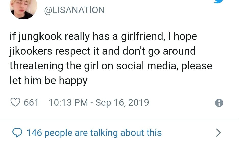Click the number 146 in the replies link
The width and height of the screenshot is (239, 141).
34,133
